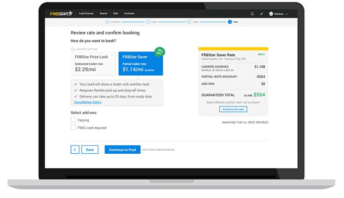Click the Partial Rate Discount row
This screenshot has height=198, width=344.
(233, 76)
